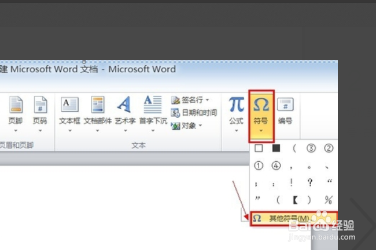Viewport: 376px width, 250px height.
Task: Open the 首字下沉 drop cap menu
Action: pyautogui.click(x=153, y=114)
